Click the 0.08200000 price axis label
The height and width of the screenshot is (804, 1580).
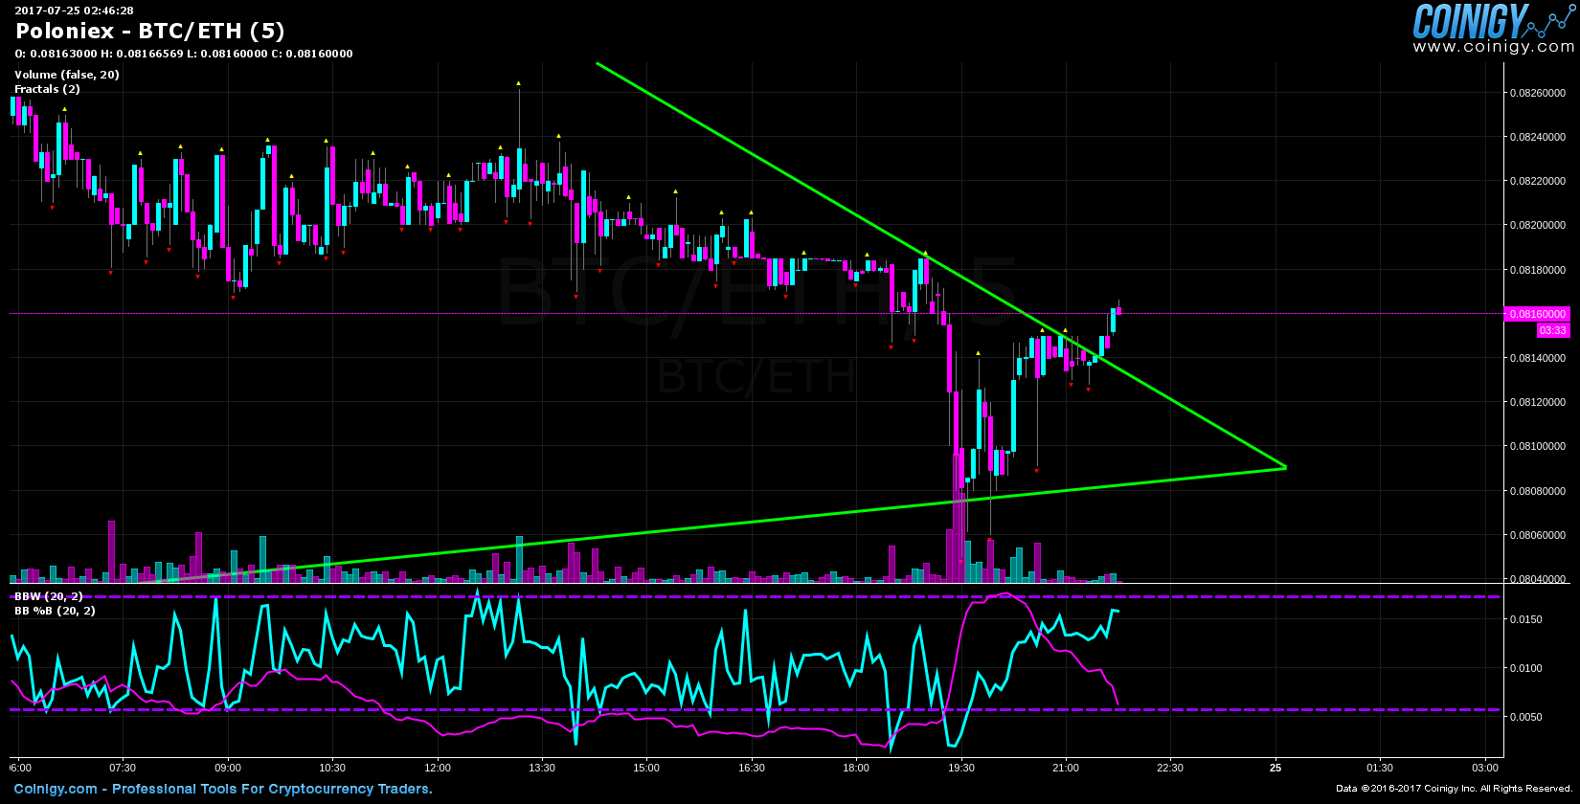point(1538,225)
